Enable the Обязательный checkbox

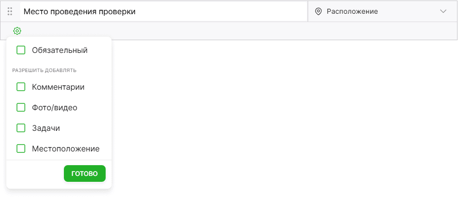[x=21, y=50]
